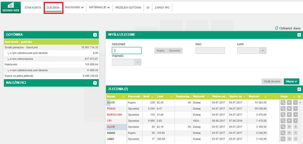
Task: Click M button in PGNIG row
Action: point(289,109)
